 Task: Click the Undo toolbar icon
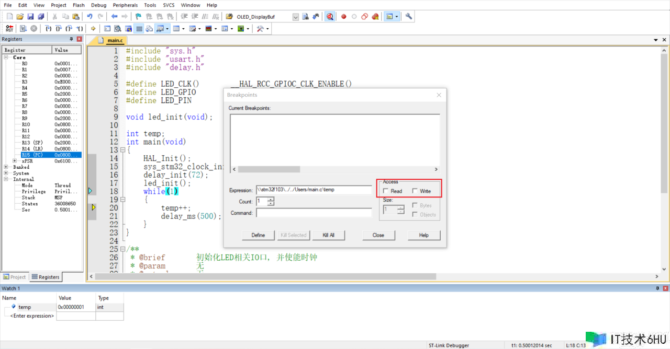(x=90, y=17)
